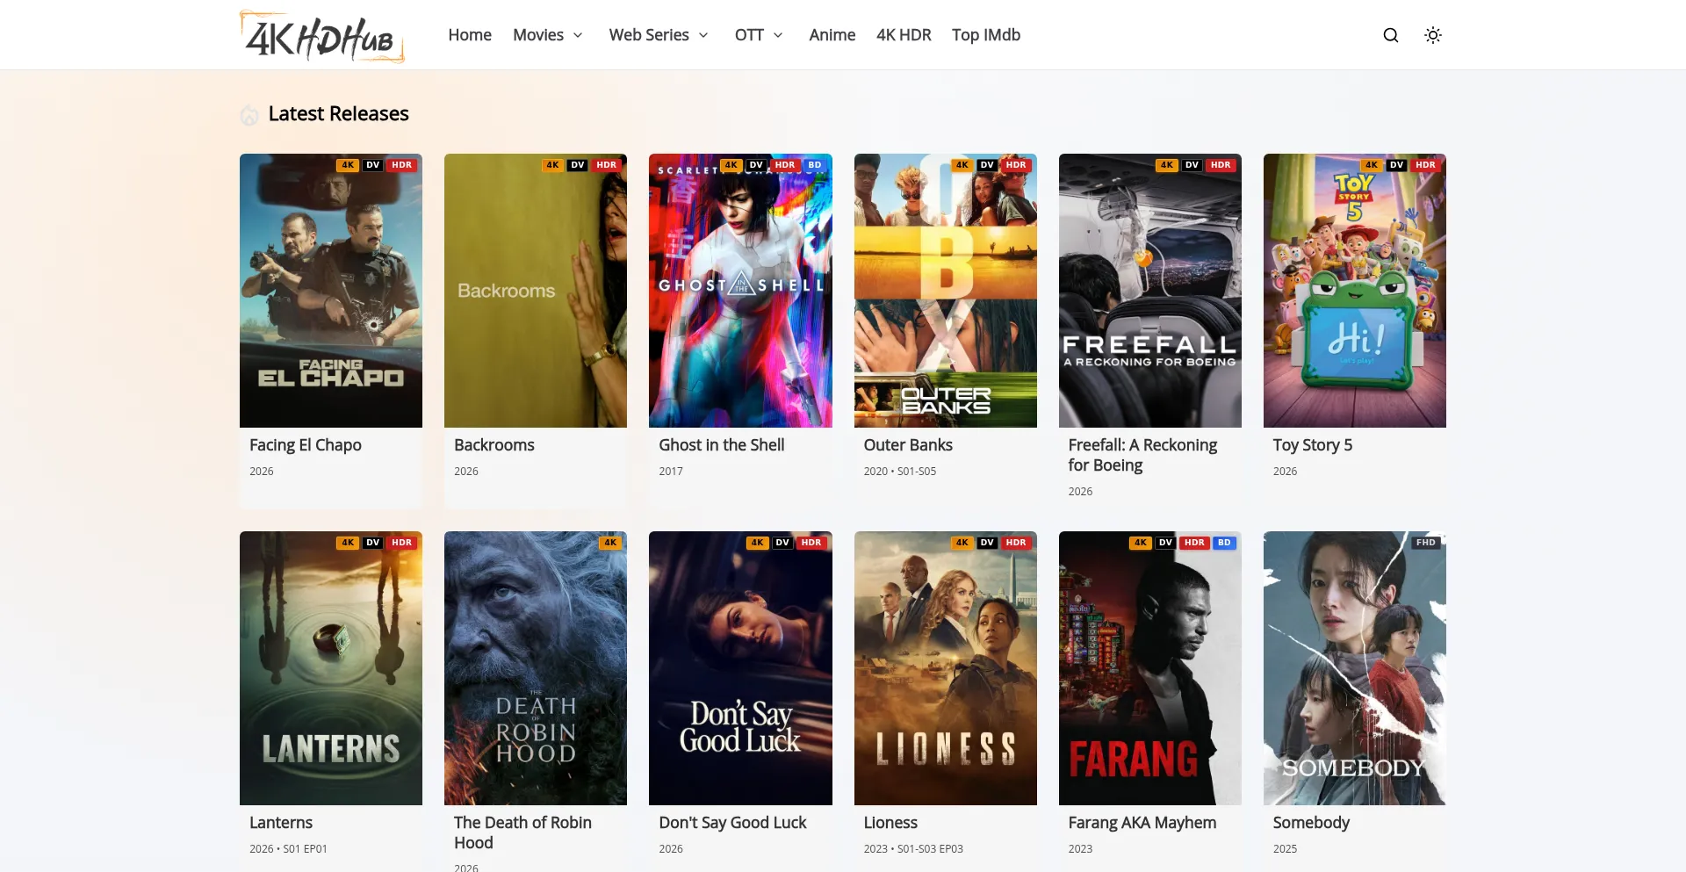Click the Facing El Chapo title link
The image size is (1686, 872).
point(306,445)
